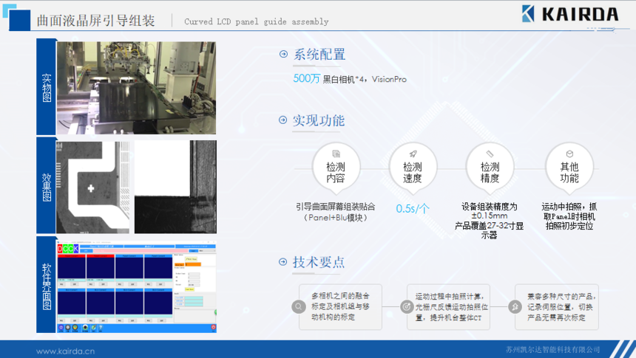636x358 pixels.
Task: Click the 检测精度 circle
Action: tap(490, 168)
